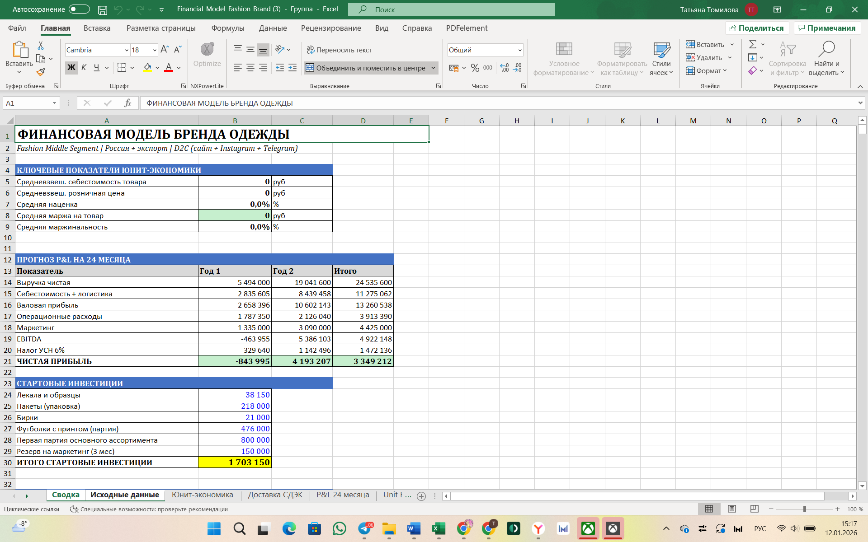
Task: Switch to Page Layout view in status bar
Action: [731, 509]
